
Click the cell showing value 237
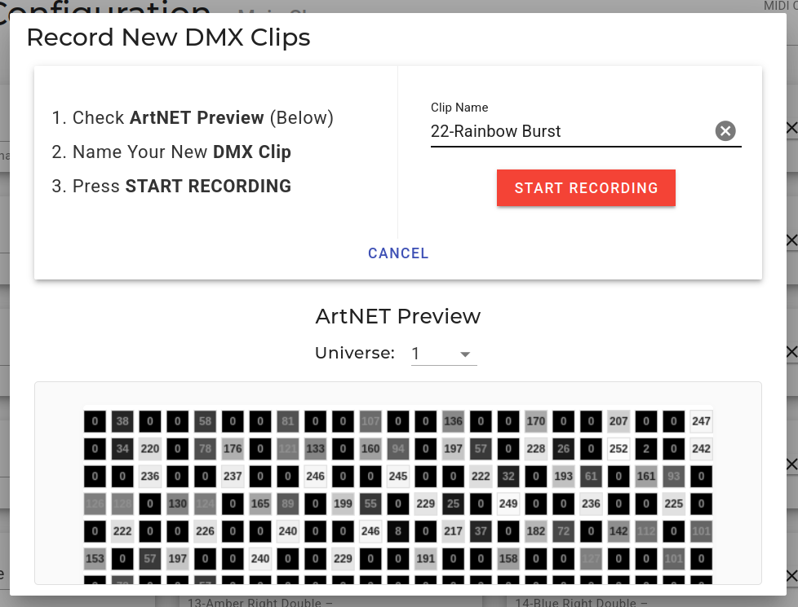[x=233, y=477]
